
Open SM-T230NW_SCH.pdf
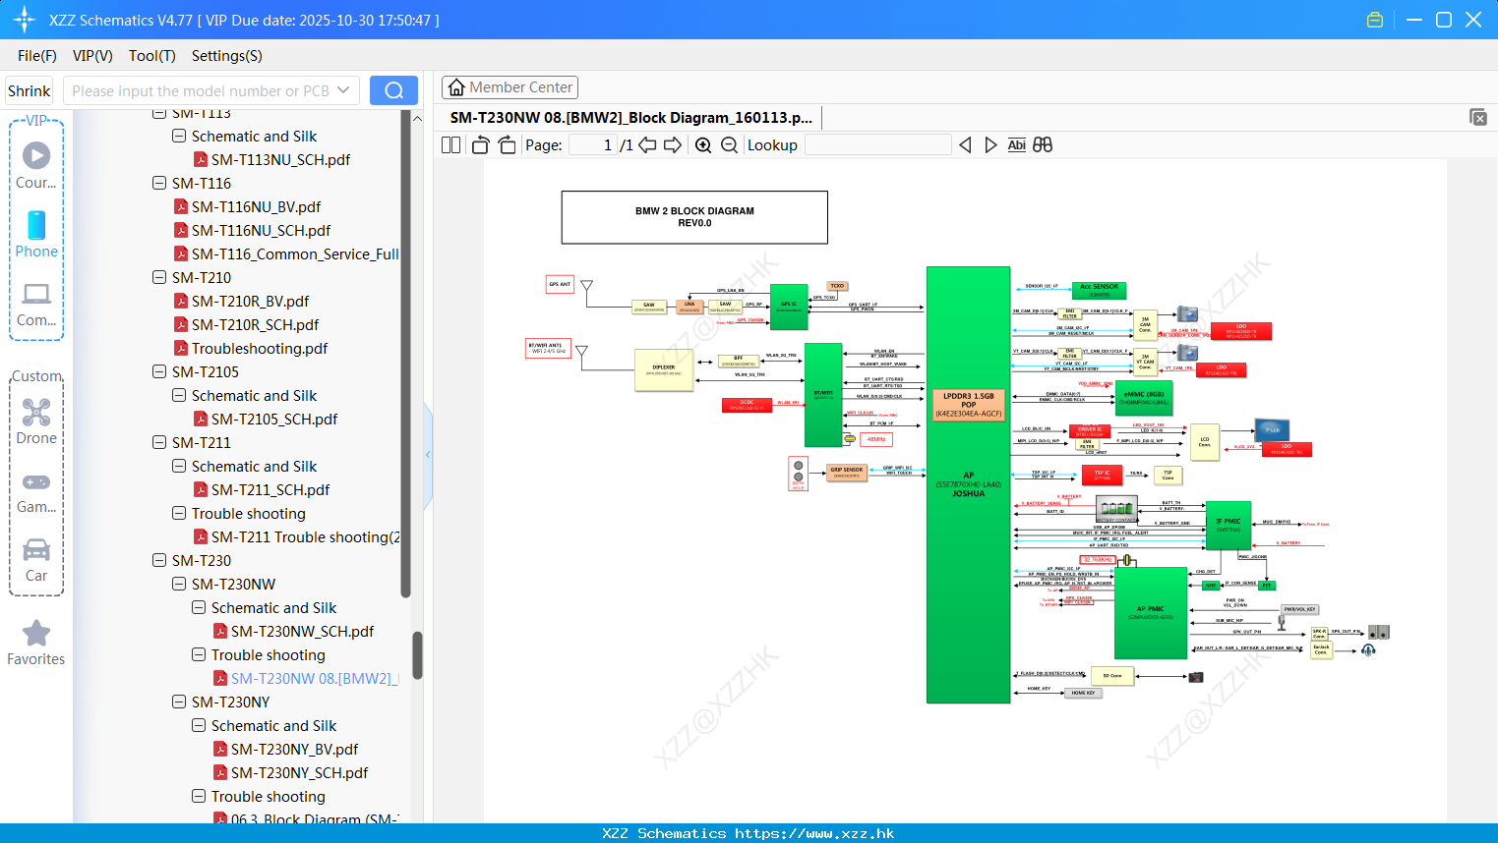pyautogui.click(x=302, y=631)
